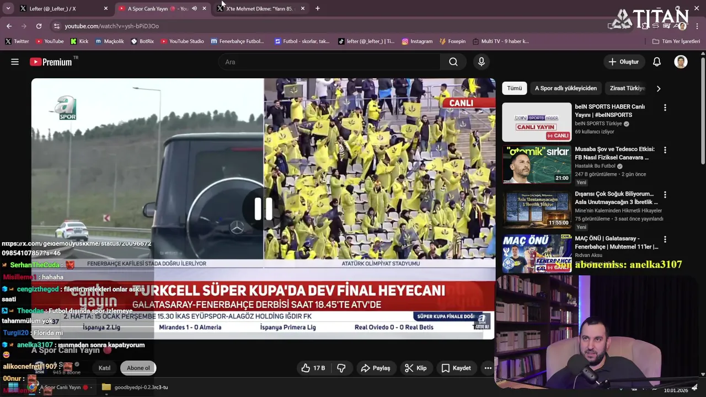Switch to X'te Mehmet Dikme tab

pyautogui.click(x=260, y=8)
